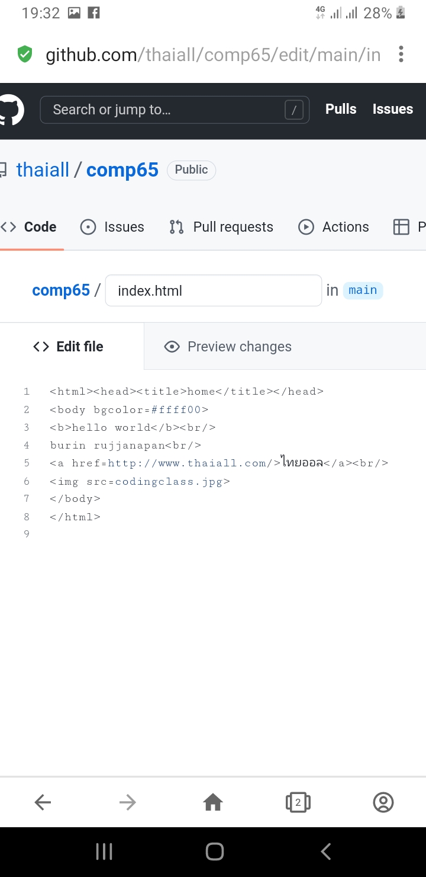Screen dimensions: 426x877
Task: Click the comp65 breadcrumb link
Action: tap(61, 290)
